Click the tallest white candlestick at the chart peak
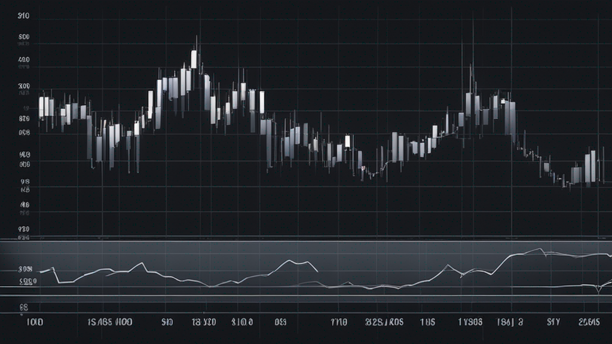This screenshot has height=344, width=612. tap(194, 59)
